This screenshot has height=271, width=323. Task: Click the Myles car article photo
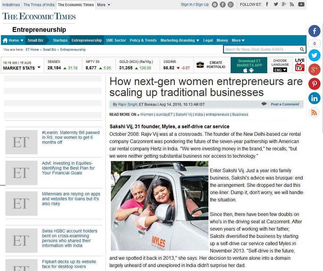pos(159,206)
